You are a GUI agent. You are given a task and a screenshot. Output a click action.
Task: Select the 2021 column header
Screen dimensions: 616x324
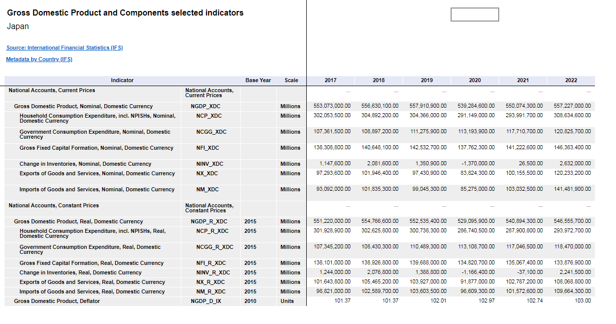coord(523,80)
